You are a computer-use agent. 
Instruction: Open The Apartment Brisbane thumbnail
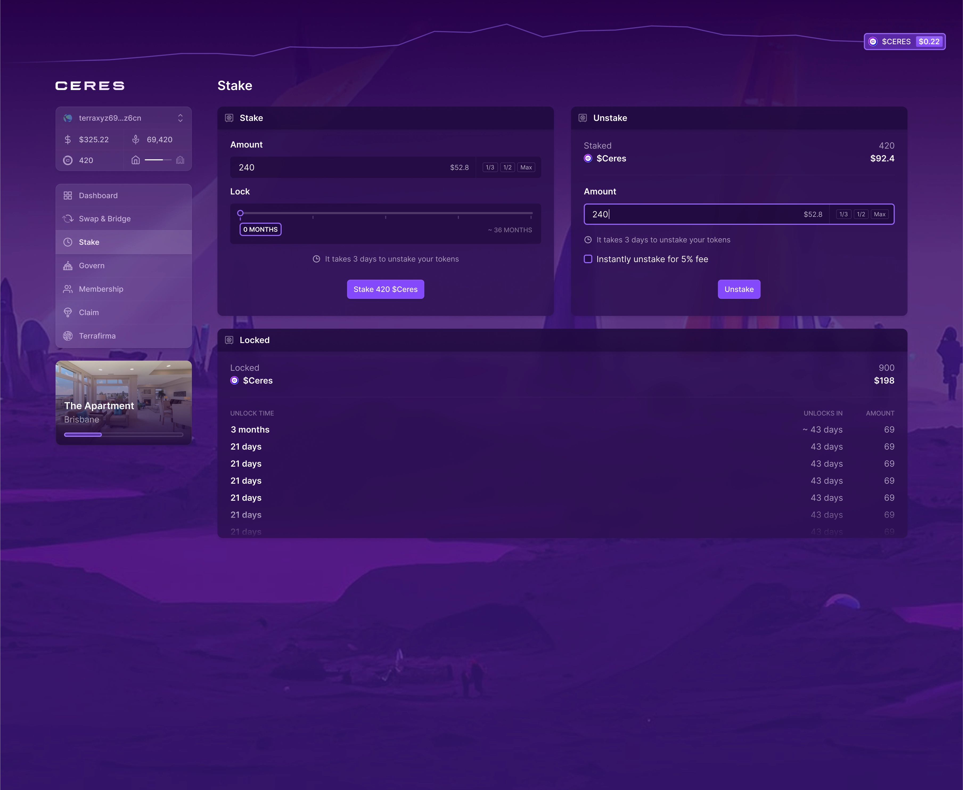(124, 402)
